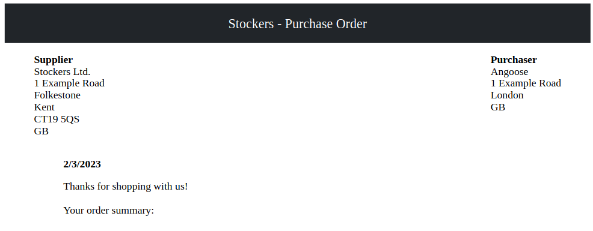Click the Kent county line
Screen dimensions: 593x231
(x=45, y=107)
